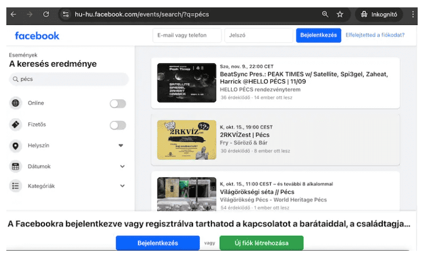Click the browser back arrow
Screen dimensions: 424x257
click(x=13, y=14)
